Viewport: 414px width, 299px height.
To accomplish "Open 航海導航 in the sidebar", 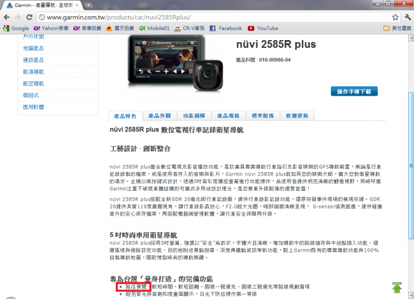I will coord(33,72).
